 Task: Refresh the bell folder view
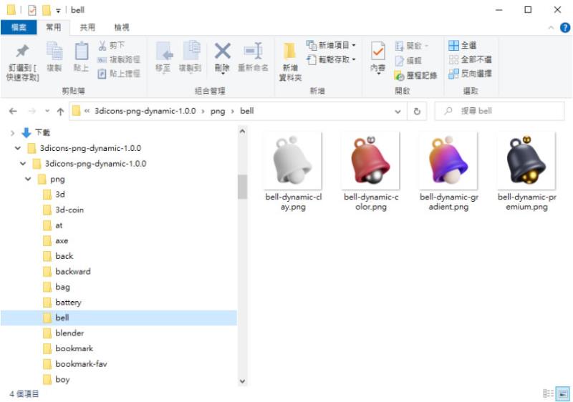coord(417,112)
